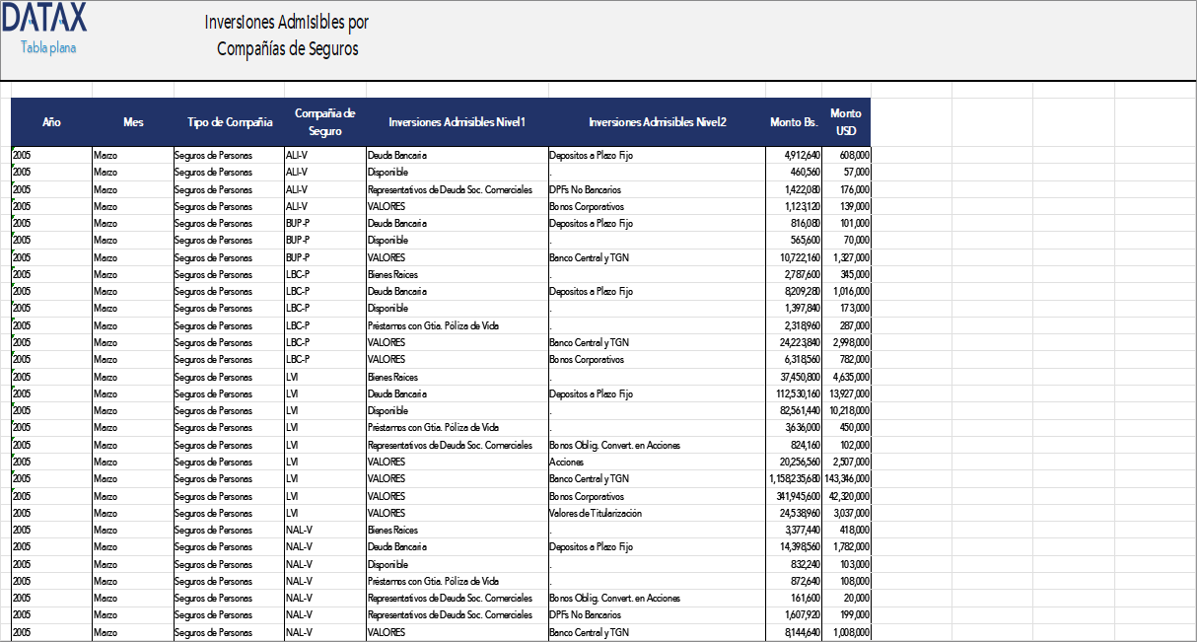Select the Valores de Titularización cell
Viewport: 1197px width, 642px height.
[x=597, y=513]
